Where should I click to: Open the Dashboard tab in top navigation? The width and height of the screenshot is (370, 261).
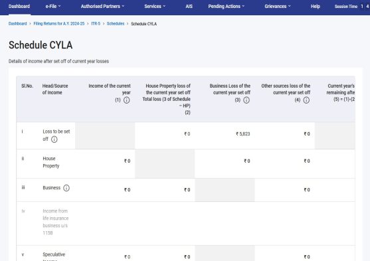pos(19,7)
